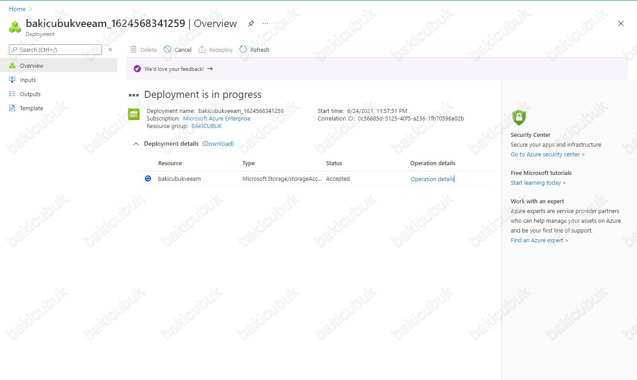
Task: Click the Delete trash icon
Action: (x=133, y=49)
